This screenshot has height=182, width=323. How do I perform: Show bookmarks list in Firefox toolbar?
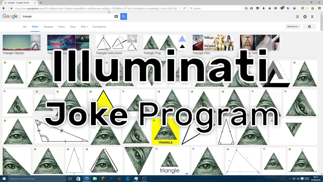[252, 8]
